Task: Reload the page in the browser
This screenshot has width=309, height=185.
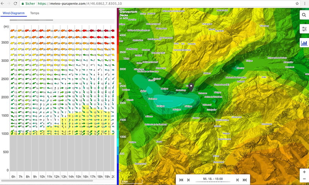Action: tap(15, 3)
